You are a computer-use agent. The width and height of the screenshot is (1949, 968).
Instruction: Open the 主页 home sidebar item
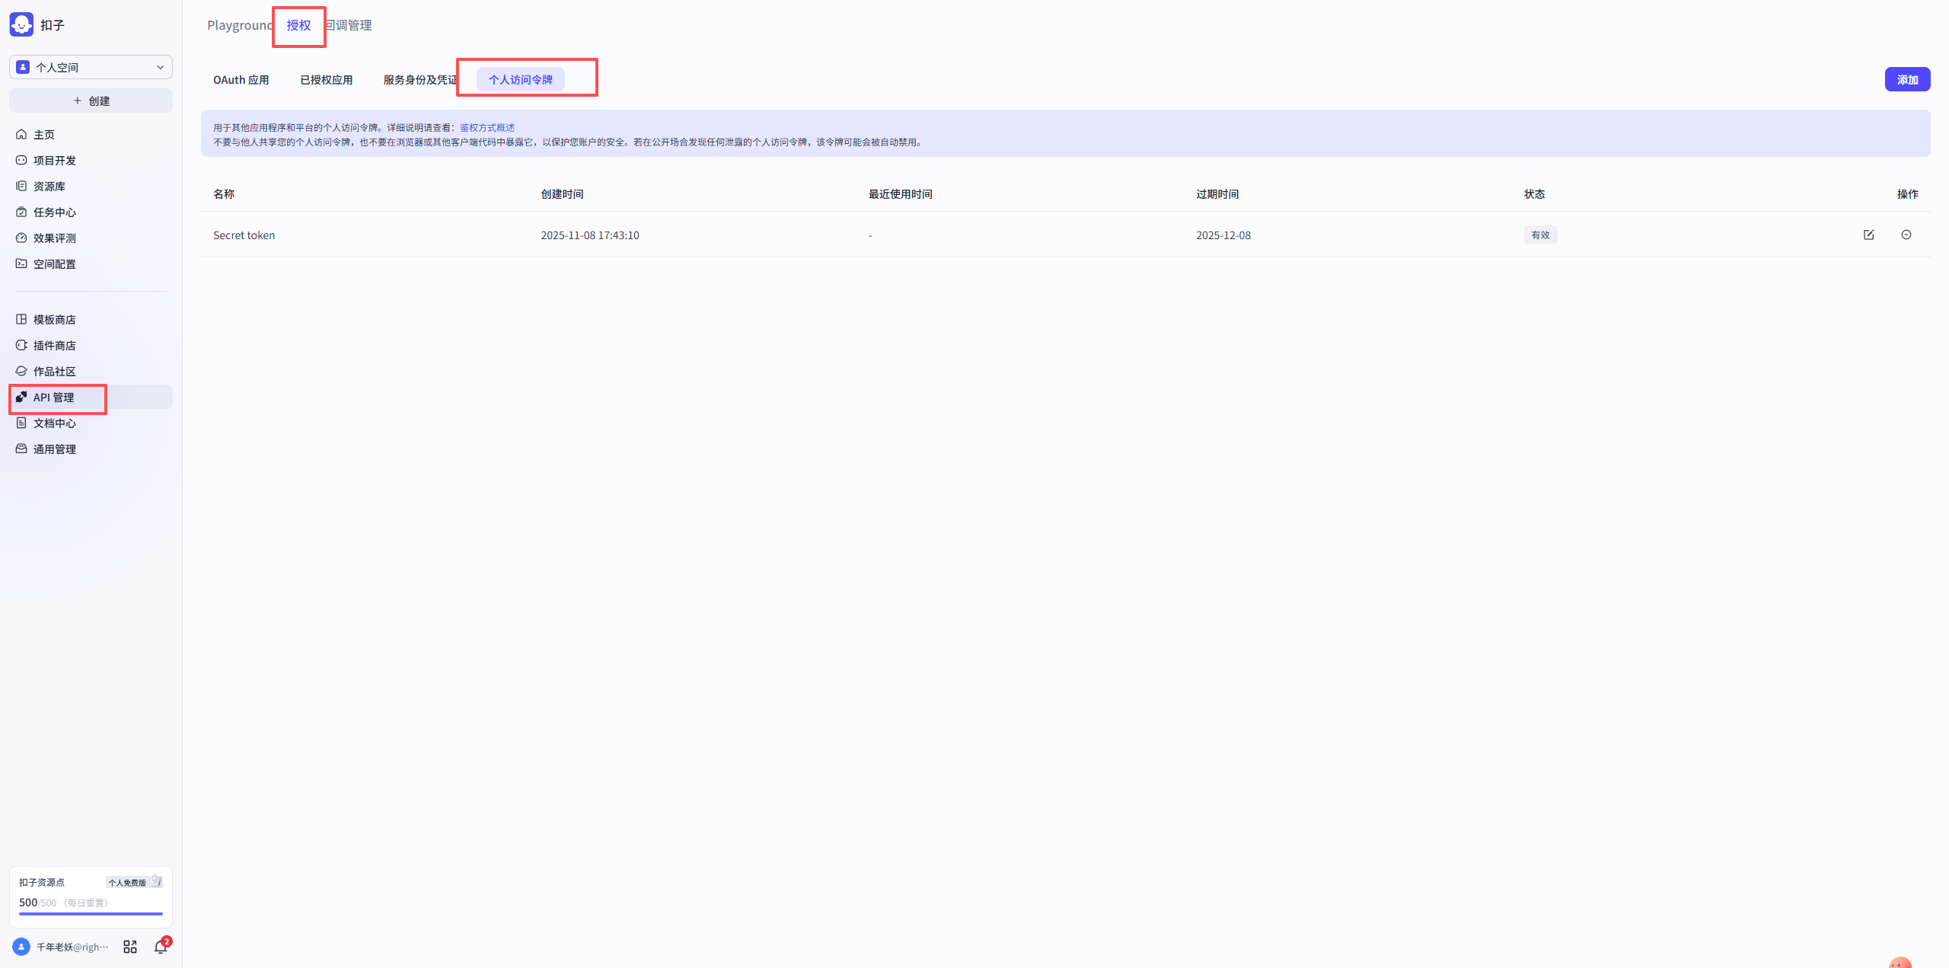point(44,135)
